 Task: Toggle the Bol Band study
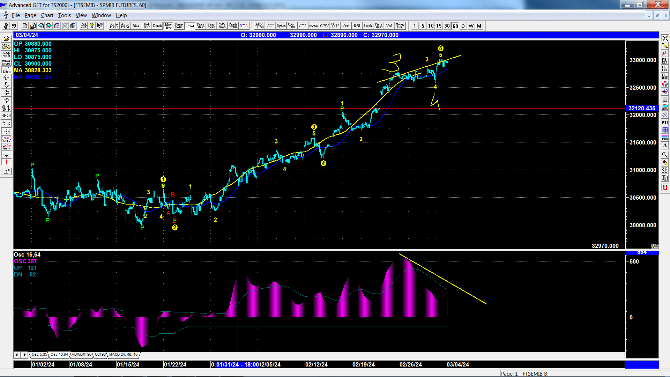146,26
